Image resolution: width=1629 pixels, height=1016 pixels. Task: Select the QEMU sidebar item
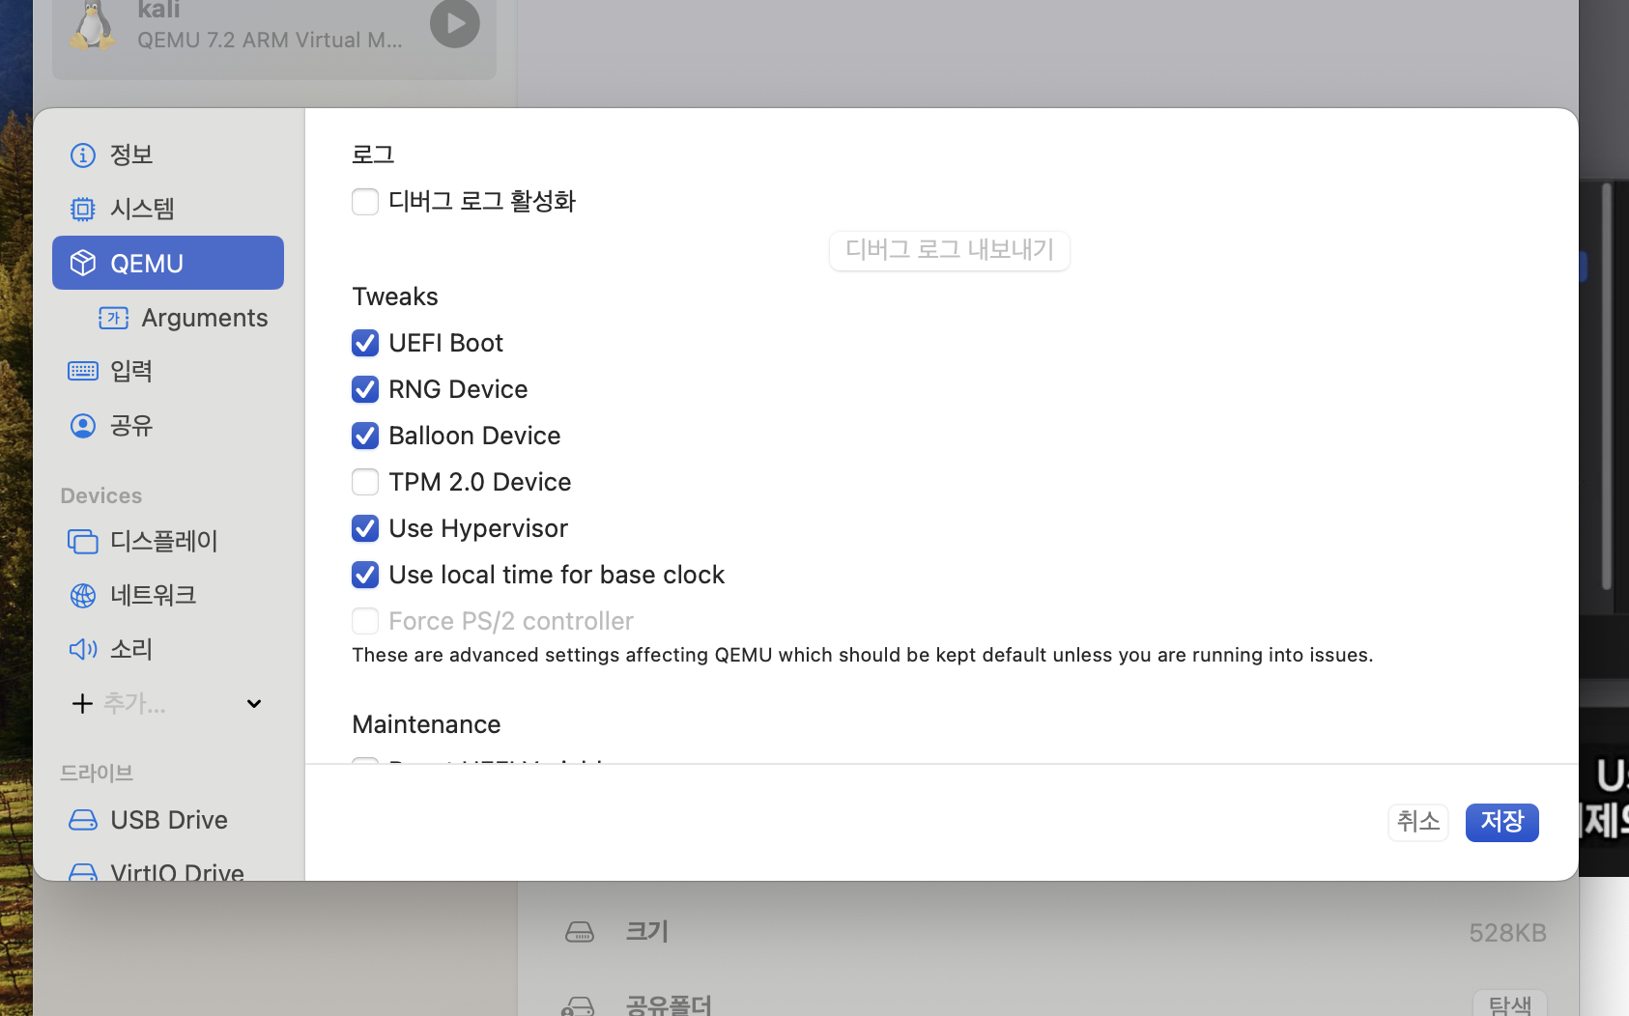coord(168,263)
